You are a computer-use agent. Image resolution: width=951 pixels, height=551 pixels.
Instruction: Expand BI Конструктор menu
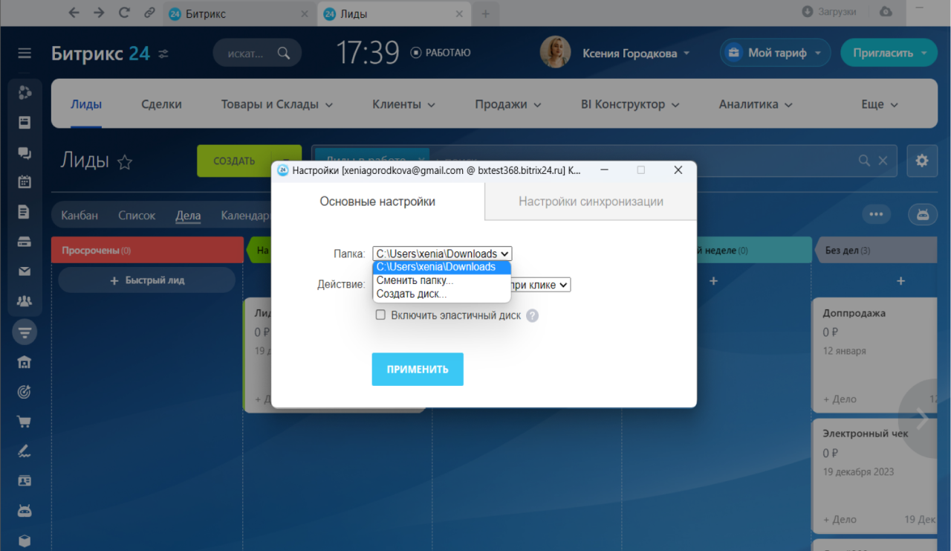630,105
